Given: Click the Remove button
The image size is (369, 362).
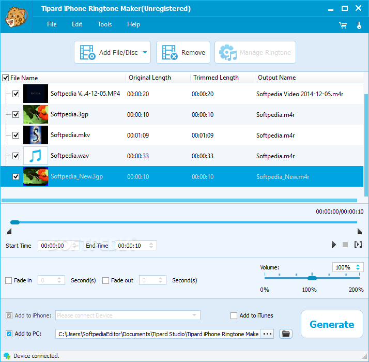Looking at the screenshot, I should 183,52.
